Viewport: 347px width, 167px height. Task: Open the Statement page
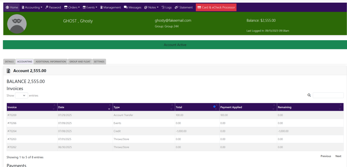184,7
